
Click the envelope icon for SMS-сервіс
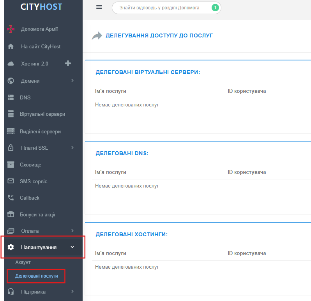(11, 181)
